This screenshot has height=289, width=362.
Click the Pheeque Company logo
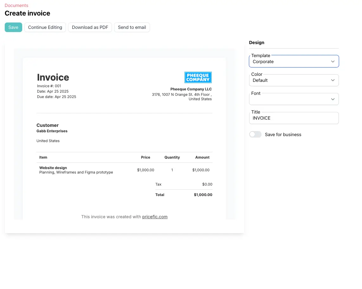(x=198, y=77)
